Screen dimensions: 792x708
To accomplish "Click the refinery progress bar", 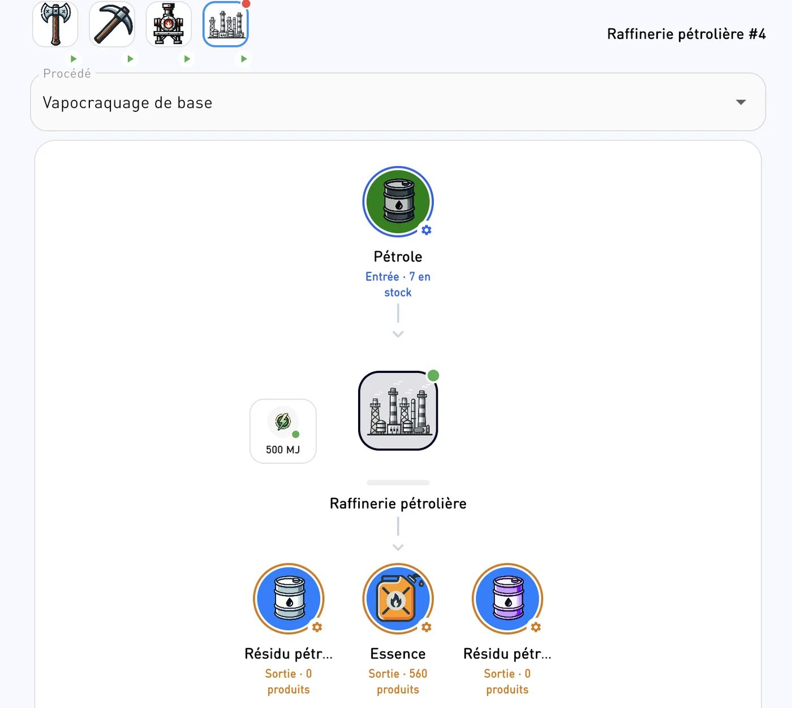I will [x=398, y=483].
